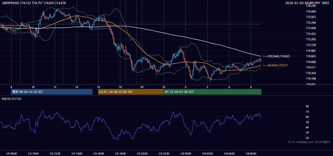Click RSI scale value 80

pyautogui.click(x=307, y=106)
